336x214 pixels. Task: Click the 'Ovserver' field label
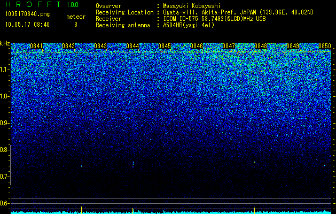click(108, 6)
